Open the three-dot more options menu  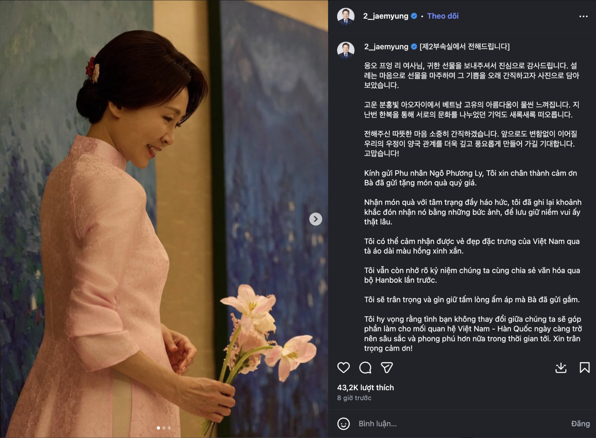(x=583, y=16)
